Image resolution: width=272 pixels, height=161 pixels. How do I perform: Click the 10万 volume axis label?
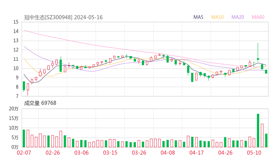click(x=14, y=128)
